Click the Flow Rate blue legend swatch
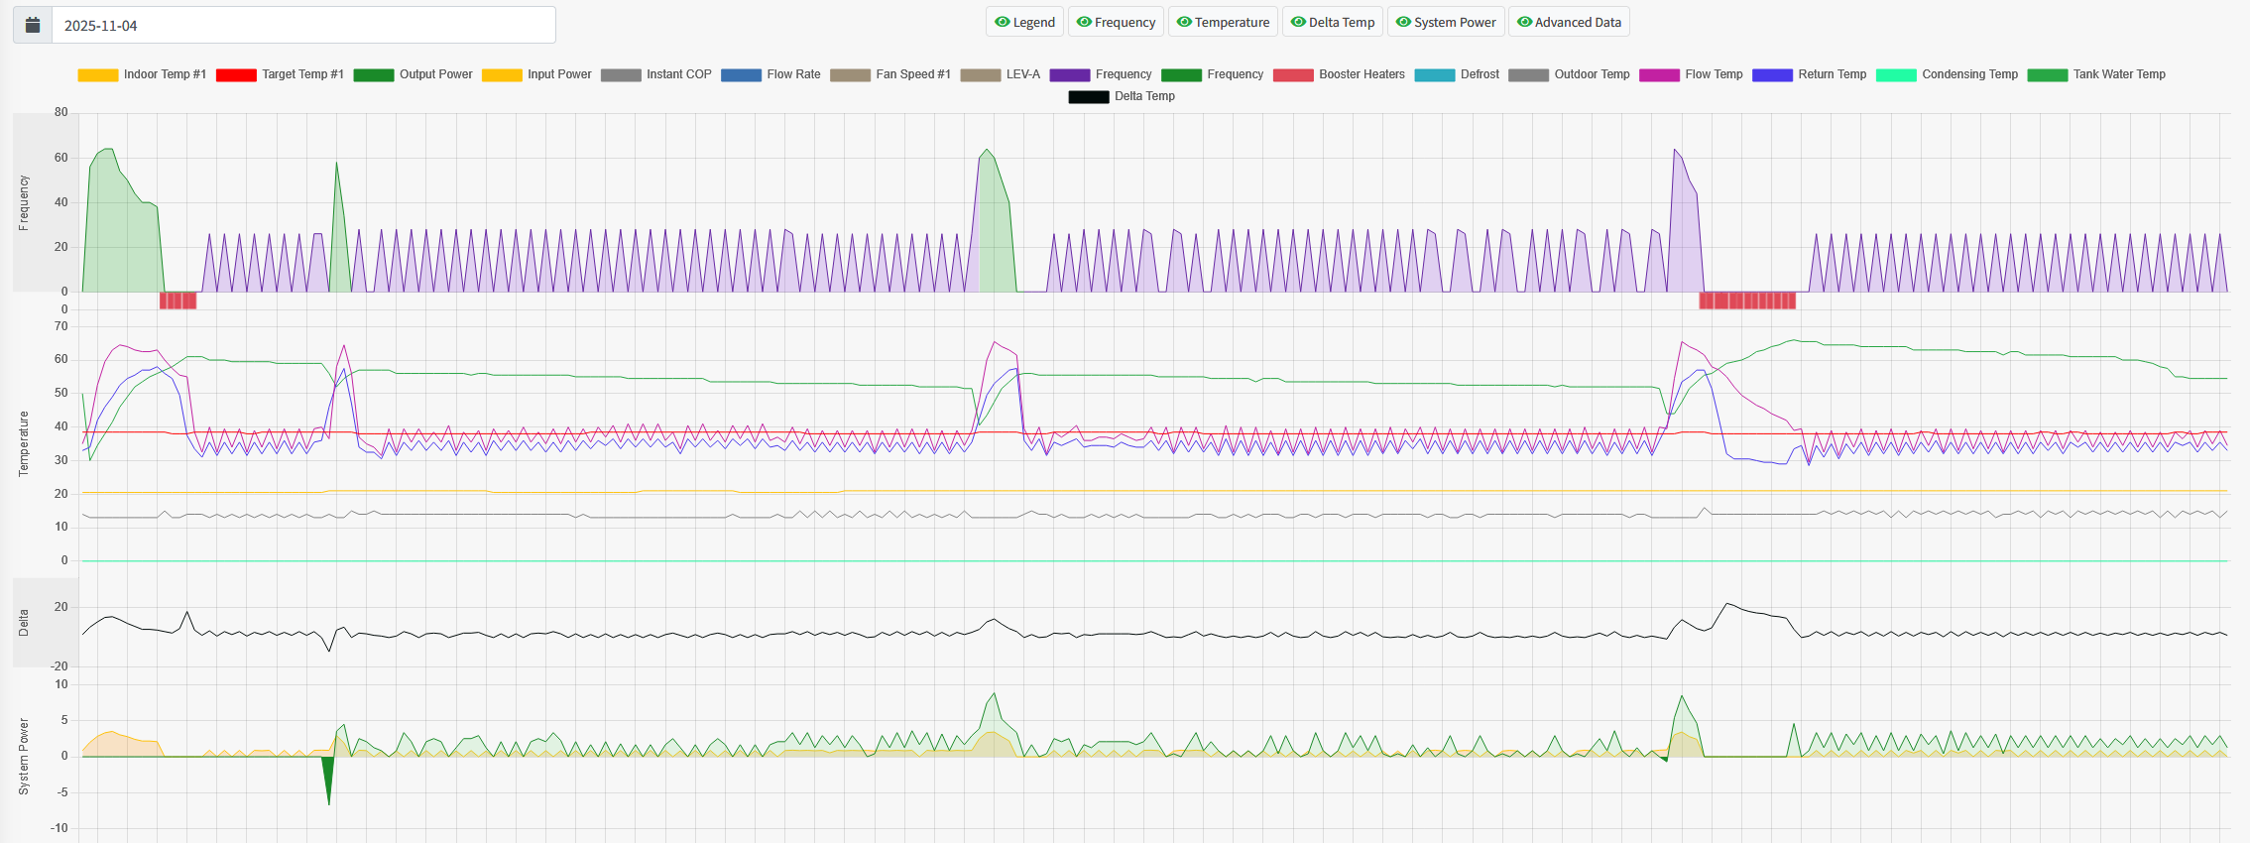 pyautogui.click(x=741, y=75)
